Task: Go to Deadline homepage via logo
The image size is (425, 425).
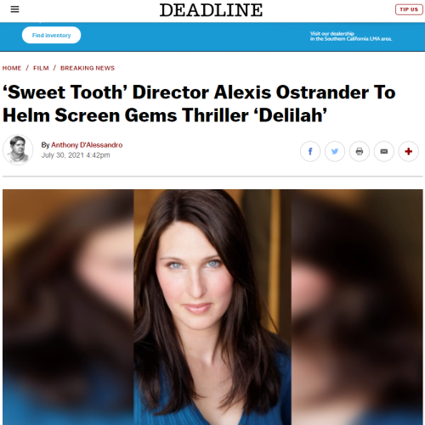Action: [x=211, y=10]
